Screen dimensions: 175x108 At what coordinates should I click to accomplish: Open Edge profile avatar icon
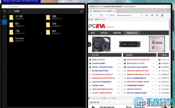point(162,15)
